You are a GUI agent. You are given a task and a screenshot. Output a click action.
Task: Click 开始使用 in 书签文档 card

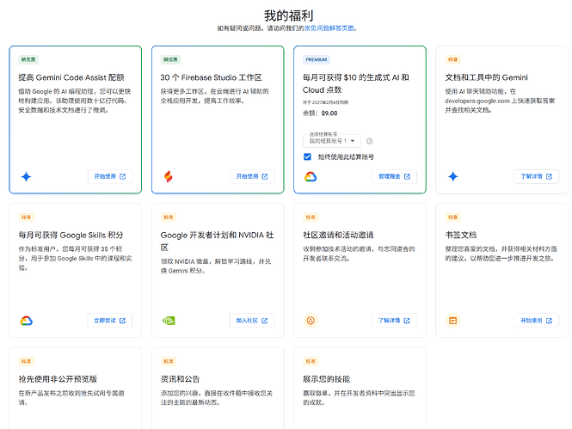coord(536,321)
